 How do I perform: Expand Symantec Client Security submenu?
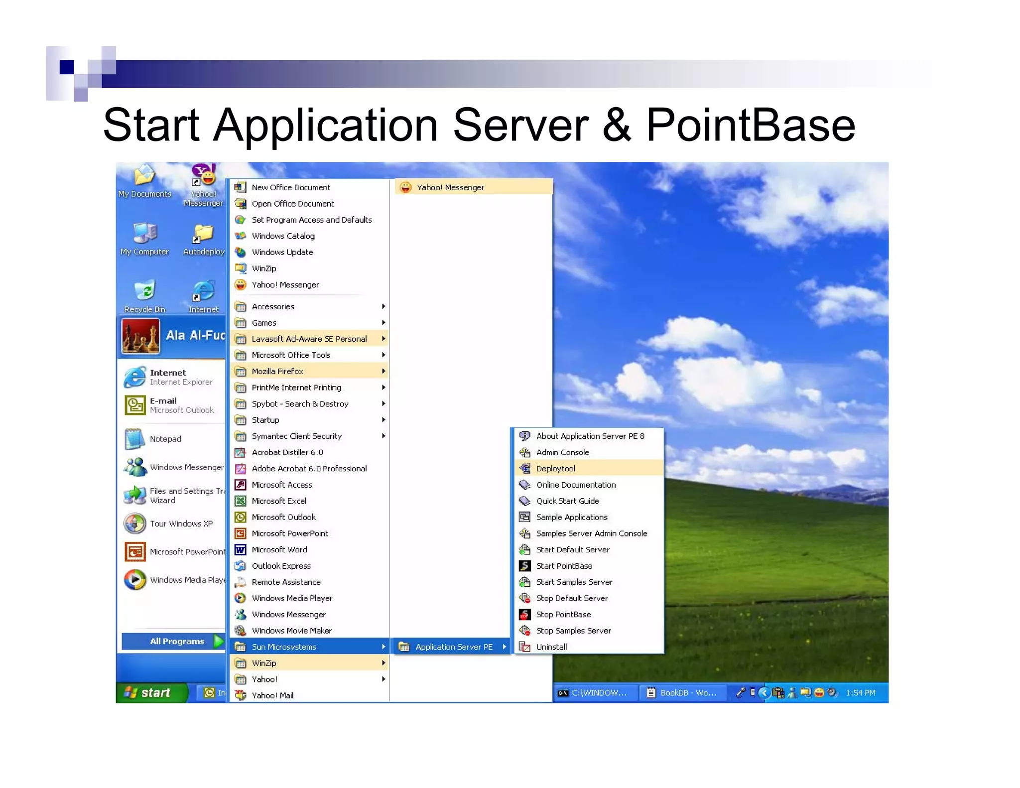(x=309, y=436)
